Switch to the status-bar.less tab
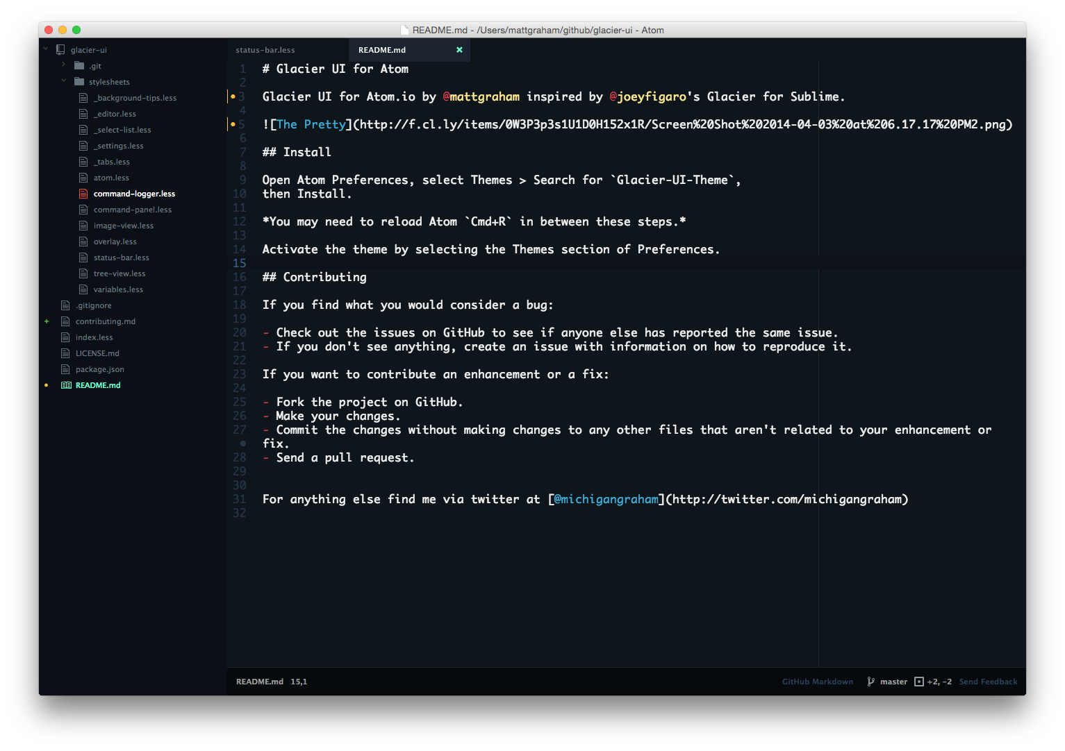The image size is (1065, 751). coord(288,50)
